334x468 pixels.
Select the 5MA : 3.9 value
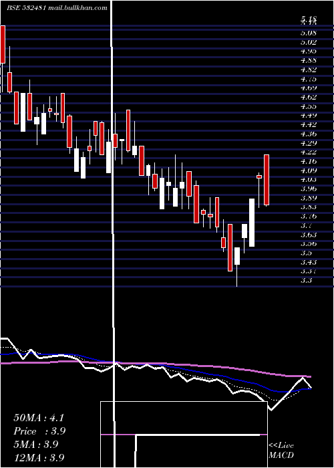click(36, 445)
